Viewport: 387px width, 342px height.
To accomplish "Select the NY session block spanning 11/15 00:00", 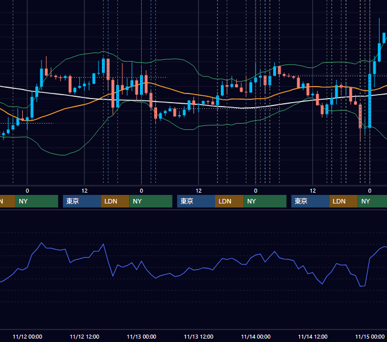I will [x=372, y=201].
